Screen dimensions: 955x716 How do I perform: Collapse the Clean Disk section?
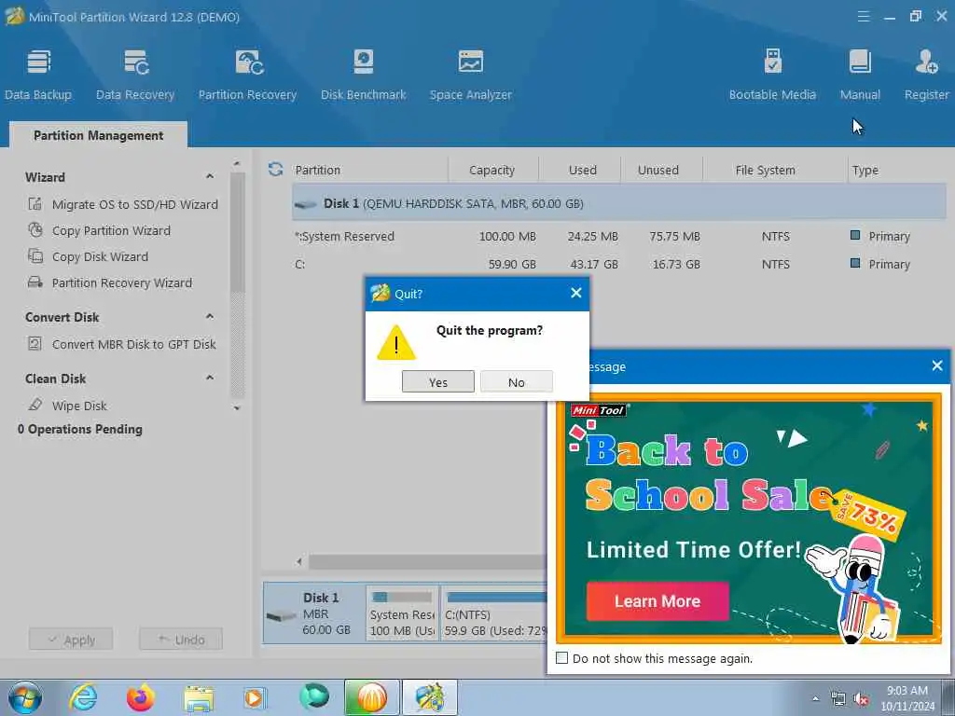click(x=210, y=379)
